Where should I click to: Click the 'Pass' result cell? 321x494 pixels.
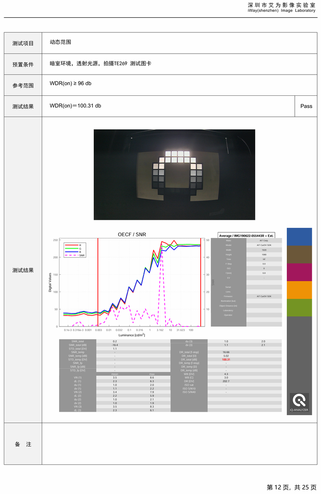point(306,106)
